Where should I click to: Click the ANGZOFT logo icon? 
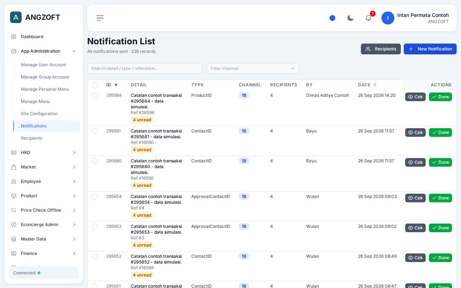click(x=16, y=17)
